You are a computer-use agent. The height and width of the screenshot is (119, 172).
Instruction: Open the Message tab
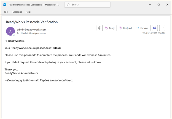click(x=17, y=12)
